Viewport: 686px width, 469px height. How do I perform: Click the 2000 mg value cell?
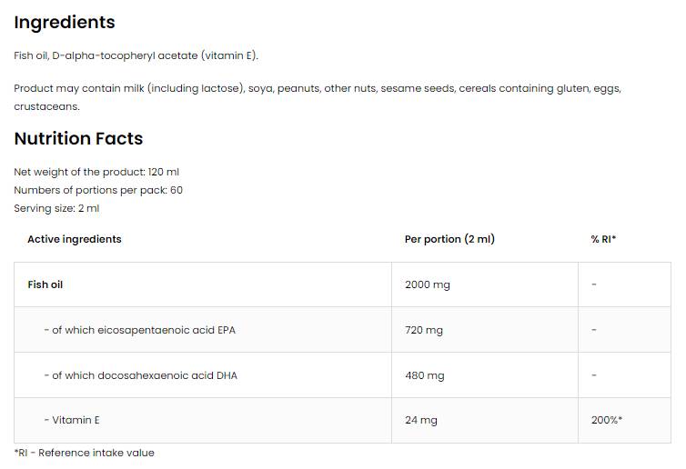(428, 284)
